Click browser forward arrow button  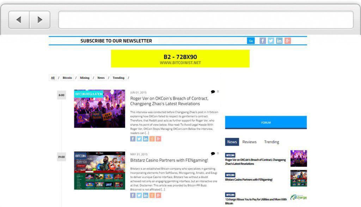(39, 20)
